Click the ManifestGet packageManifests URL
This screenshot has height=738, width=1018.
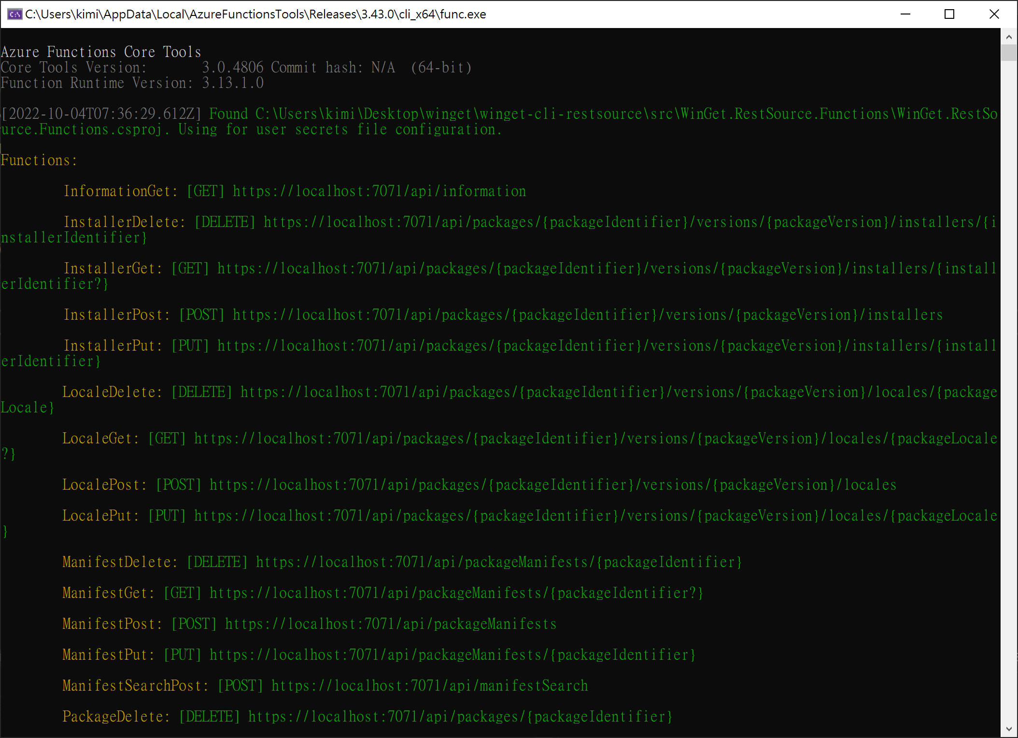pos(456,593)
